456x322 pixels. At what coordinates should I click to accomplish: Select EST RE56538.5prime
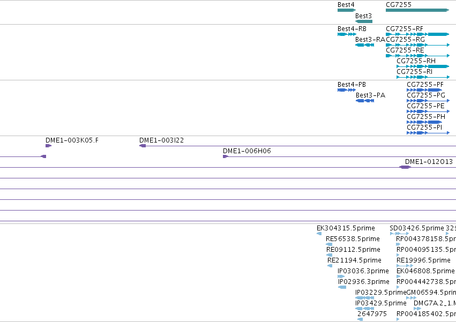[353, 239]
